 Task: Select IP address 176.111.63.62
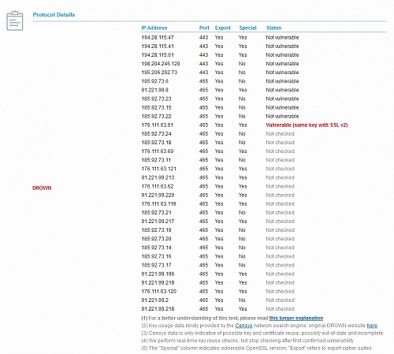click(158, 186)
